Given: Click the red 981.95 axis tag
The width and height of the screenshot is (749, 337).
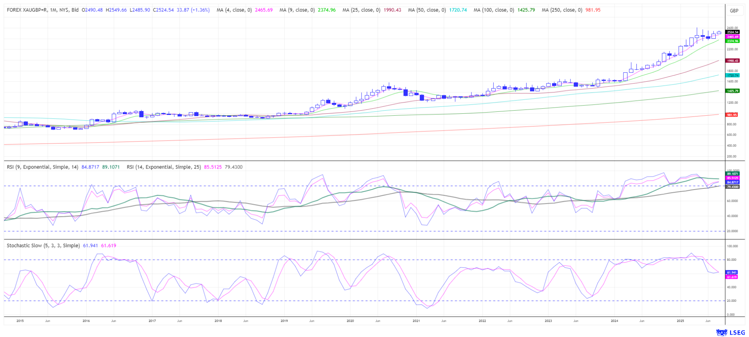Looking at the screenshot, I should tap(731, 115).
